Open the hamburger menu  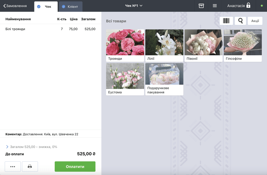[x=215, y=6]
